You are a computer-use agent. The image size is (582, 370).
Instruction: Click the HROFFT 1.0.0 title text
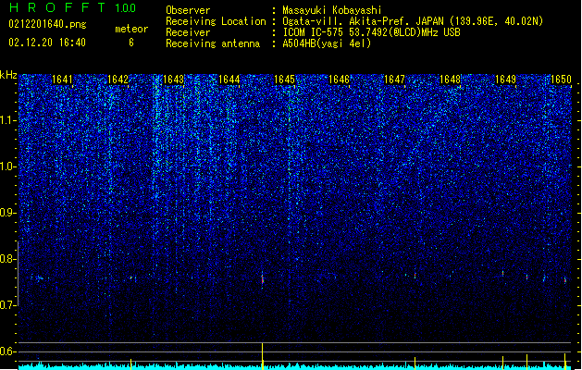click(x=73, y=7)
